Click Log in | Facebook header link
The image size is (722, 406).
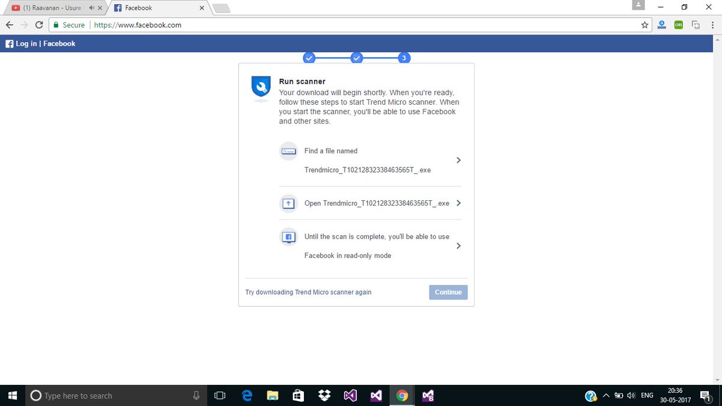[46, 44]
